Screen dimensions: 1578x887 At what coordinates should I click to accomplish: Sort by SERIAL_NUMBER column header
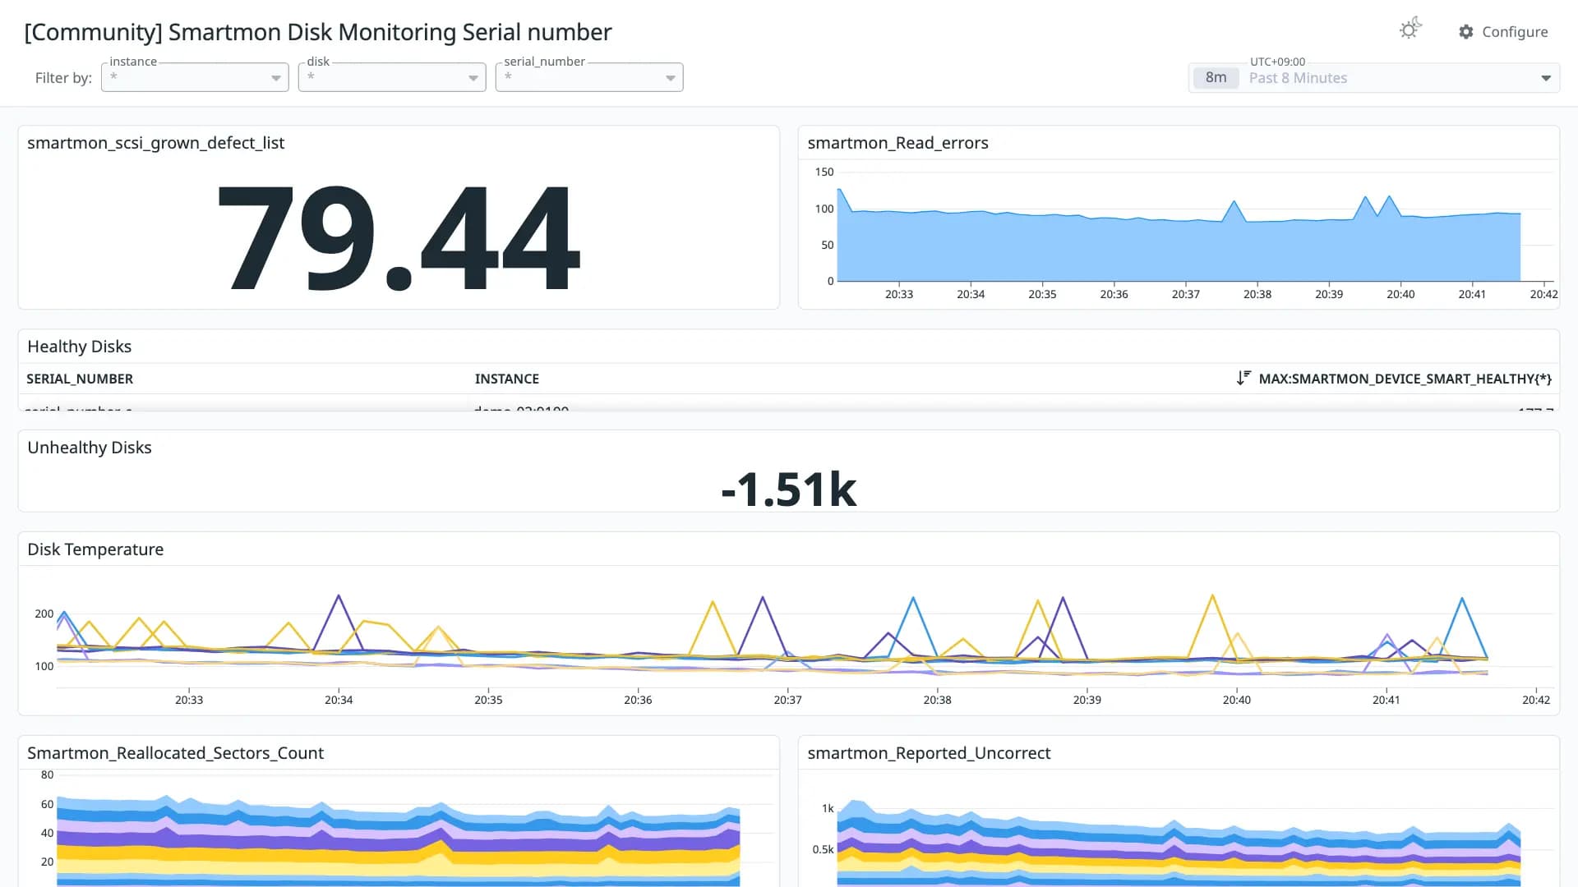pos(80,379)
